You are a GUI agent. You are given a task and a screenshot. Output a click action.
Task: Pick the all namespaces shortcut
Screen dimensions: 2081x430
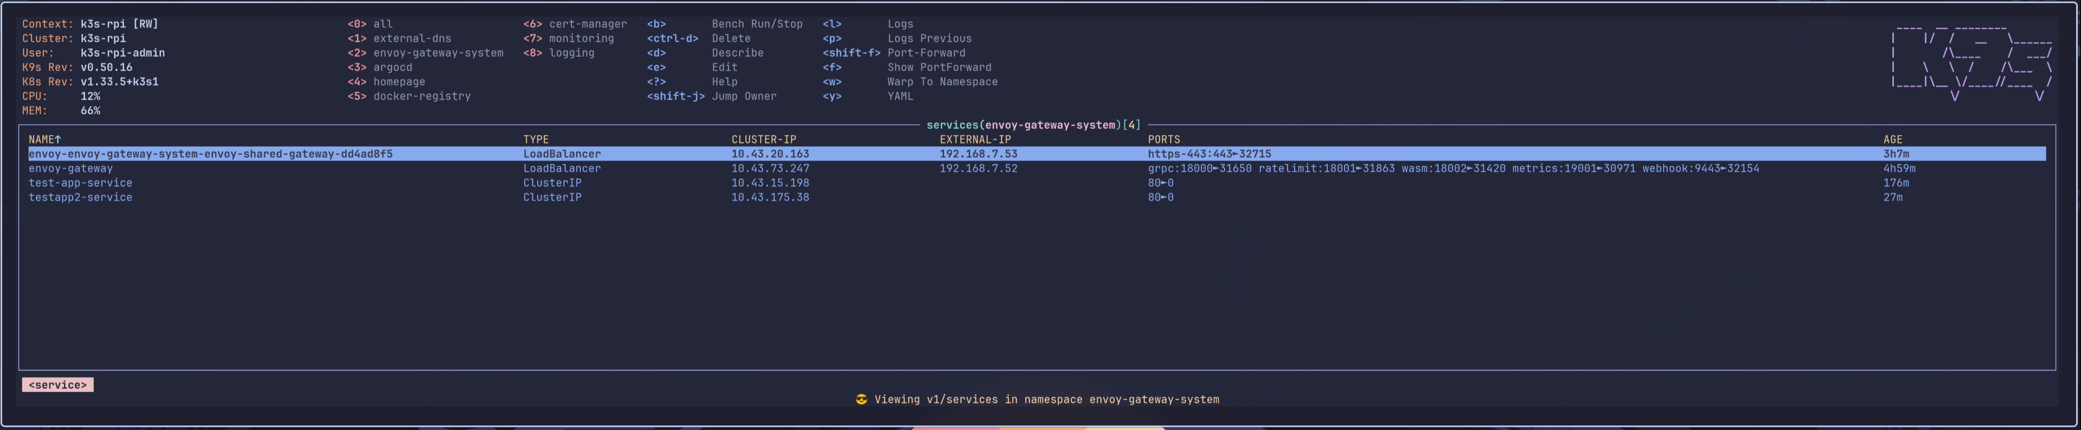(x=382, y=24)
